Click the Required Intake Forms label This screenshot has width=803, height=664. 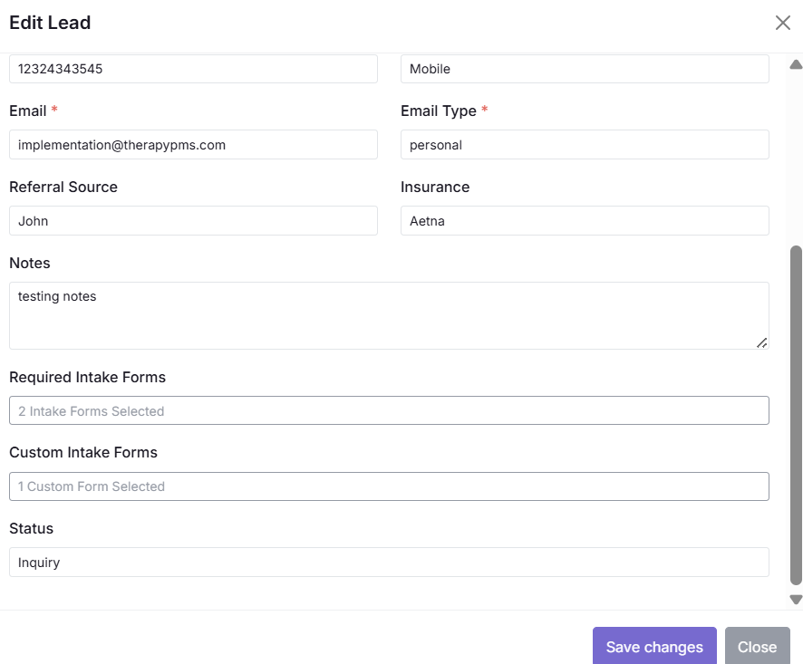coord(88,377)
